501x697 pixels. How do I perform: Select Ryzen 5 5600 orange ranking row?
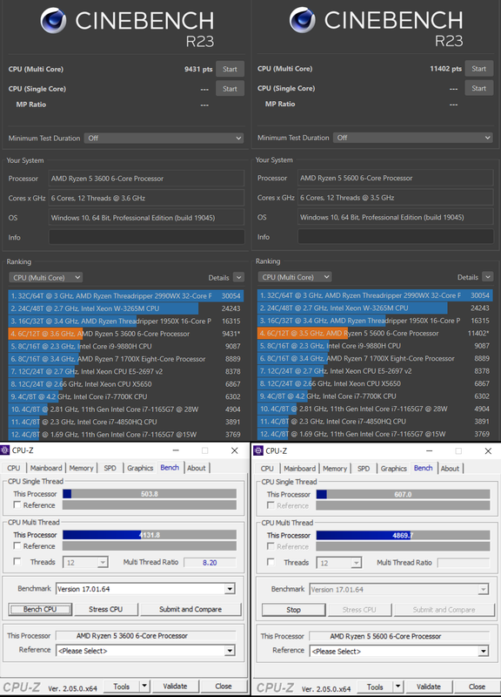pos(375,333)
